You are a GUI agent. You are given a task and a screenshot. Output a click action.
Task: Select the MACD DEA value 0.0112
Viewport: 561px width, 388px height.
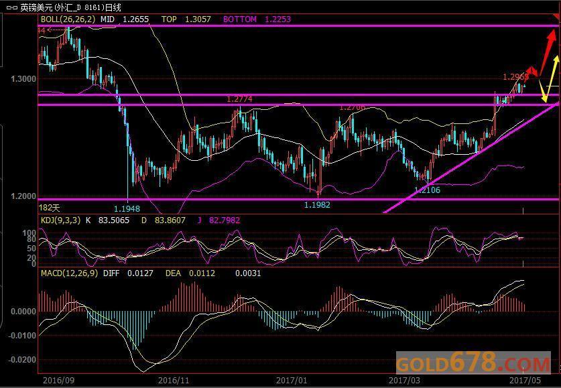coord(202,273)
